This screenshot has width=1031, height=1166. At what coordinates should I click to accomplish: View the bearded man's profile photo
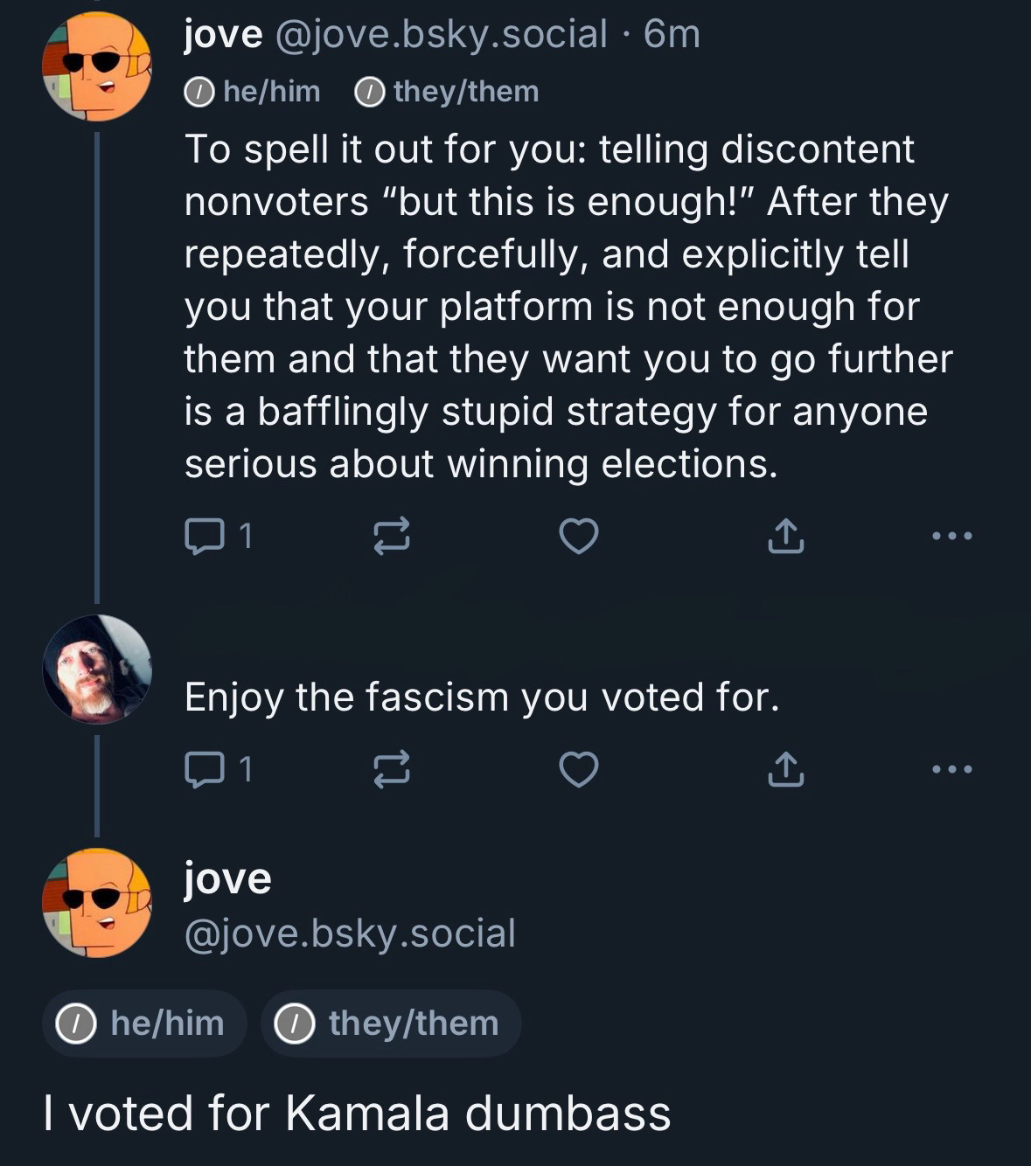pos(96,669)
